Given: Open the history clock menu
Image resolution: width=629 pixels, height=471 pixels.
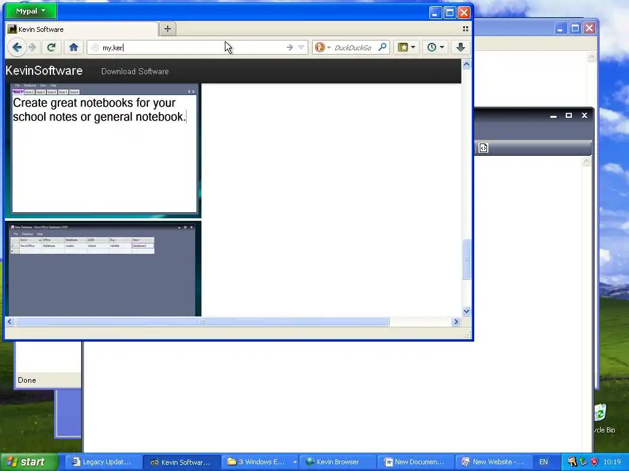Looking at the screenshot, I should pos(436,47).
